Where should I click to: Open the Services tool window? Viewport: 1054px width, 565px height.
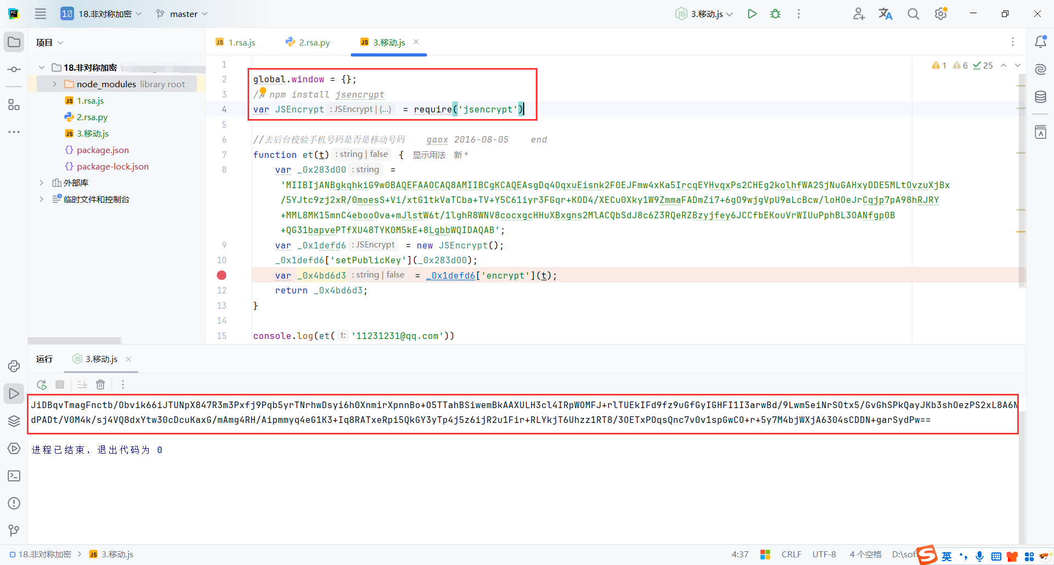(x=14, y=448)
